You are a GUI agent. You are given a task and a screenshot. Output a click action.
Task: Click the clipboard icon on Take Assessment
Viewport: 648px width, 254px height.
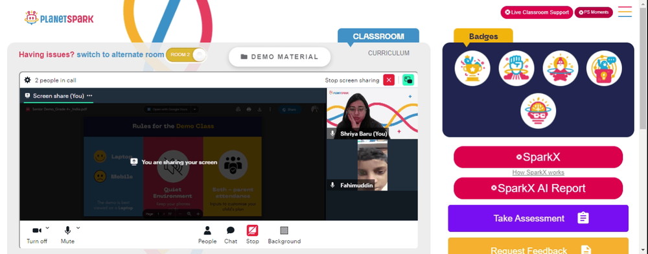(583, 218)
